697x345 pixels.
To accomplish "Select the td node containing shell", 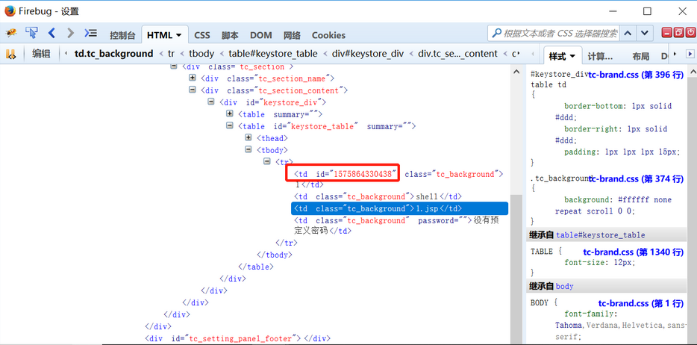I will [378, 196].
